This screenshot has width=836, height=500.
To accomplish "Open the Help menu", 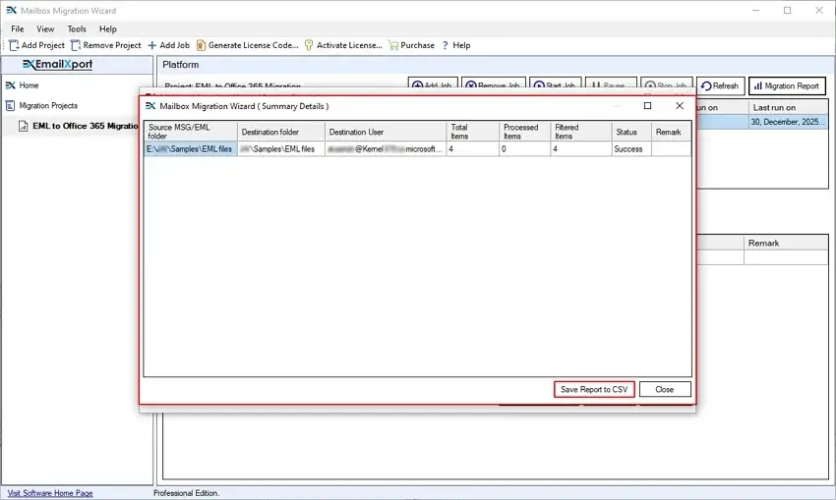I will [x=108, y=28].
